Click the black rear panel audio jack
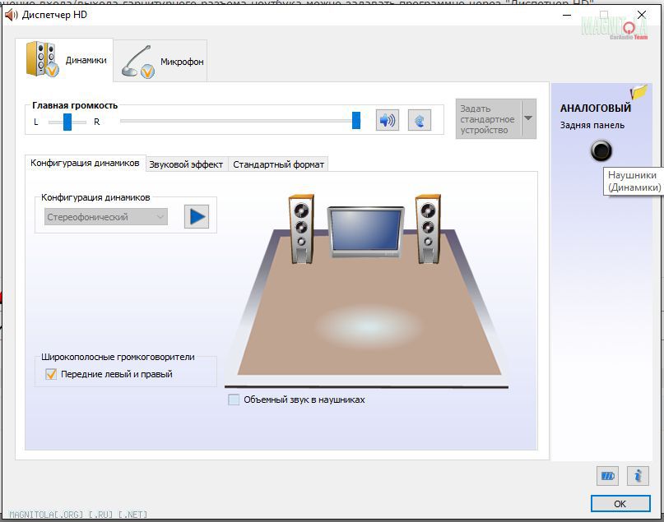Image resolution: width=664 pixels, height=522 pixels. click(601, 150)
